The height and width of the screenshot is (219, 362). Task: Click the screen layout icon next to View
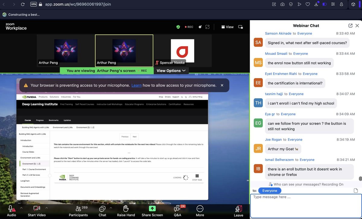[x=240, y=27]
